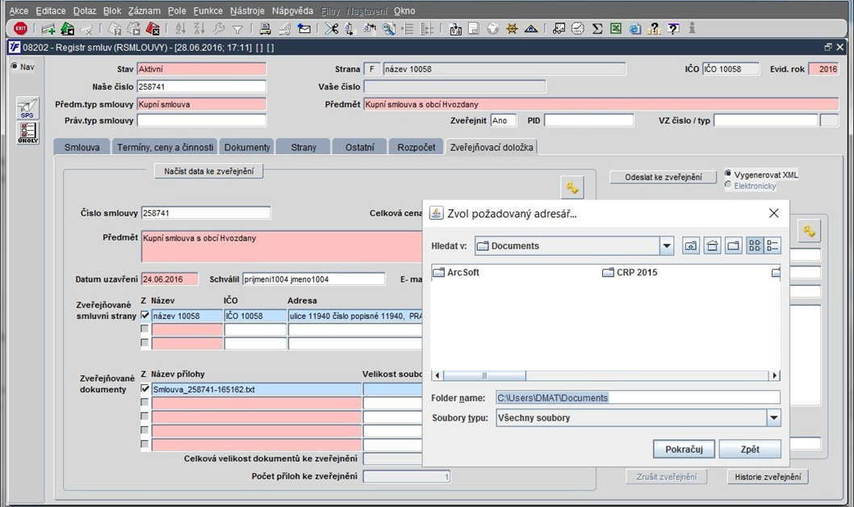Click the yellow key icon beside Načíst data
The height and width of the screenshot is (507, 854).
pyautogui.click(x=571, y=187)
